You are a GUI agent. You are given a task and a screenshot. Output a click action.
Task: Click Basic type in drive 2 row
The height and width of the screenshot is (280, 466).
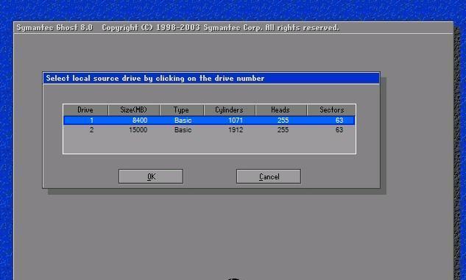point(183,130)
